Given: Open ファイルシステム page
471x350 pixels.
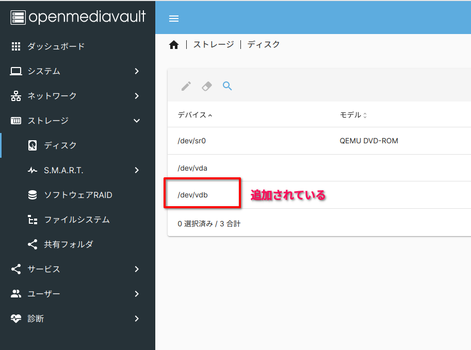Looking at the screenshot, I should point(77,220).
